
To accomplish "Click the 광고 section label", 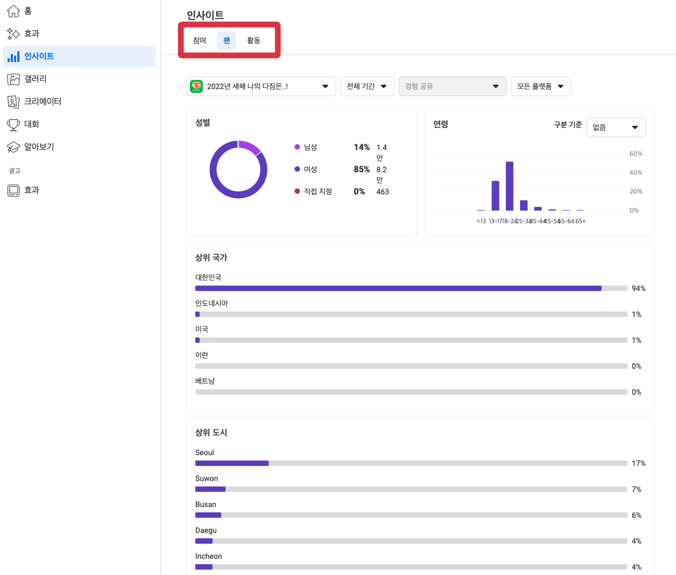I will (15, 171).
